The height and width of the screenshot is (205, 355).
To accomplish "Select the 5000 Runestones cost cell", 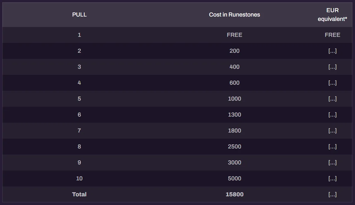I will click(234, 178).
